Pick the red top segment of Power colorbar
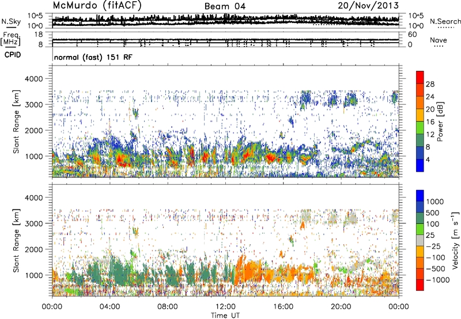Screen dimensions: 461x319 (x=420, y=78)
